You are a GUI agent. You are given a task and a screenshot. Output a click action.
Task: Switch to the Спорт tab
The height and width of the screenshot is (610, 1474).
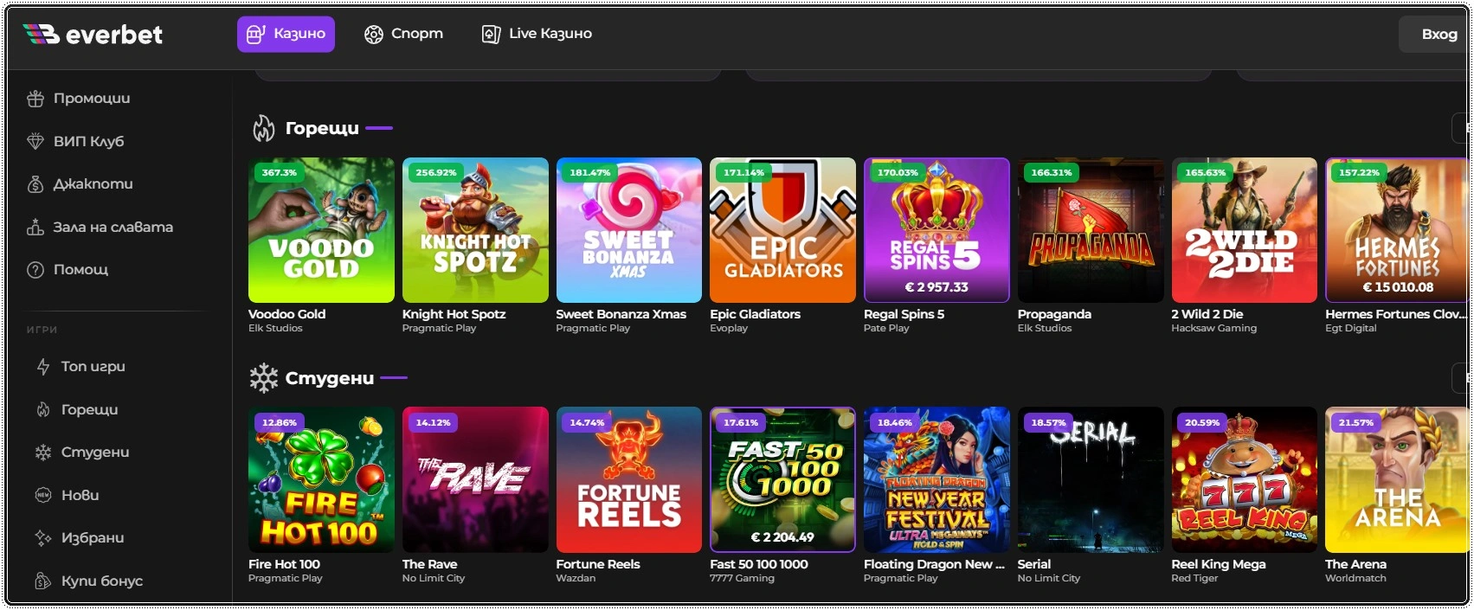pos(403,35)
